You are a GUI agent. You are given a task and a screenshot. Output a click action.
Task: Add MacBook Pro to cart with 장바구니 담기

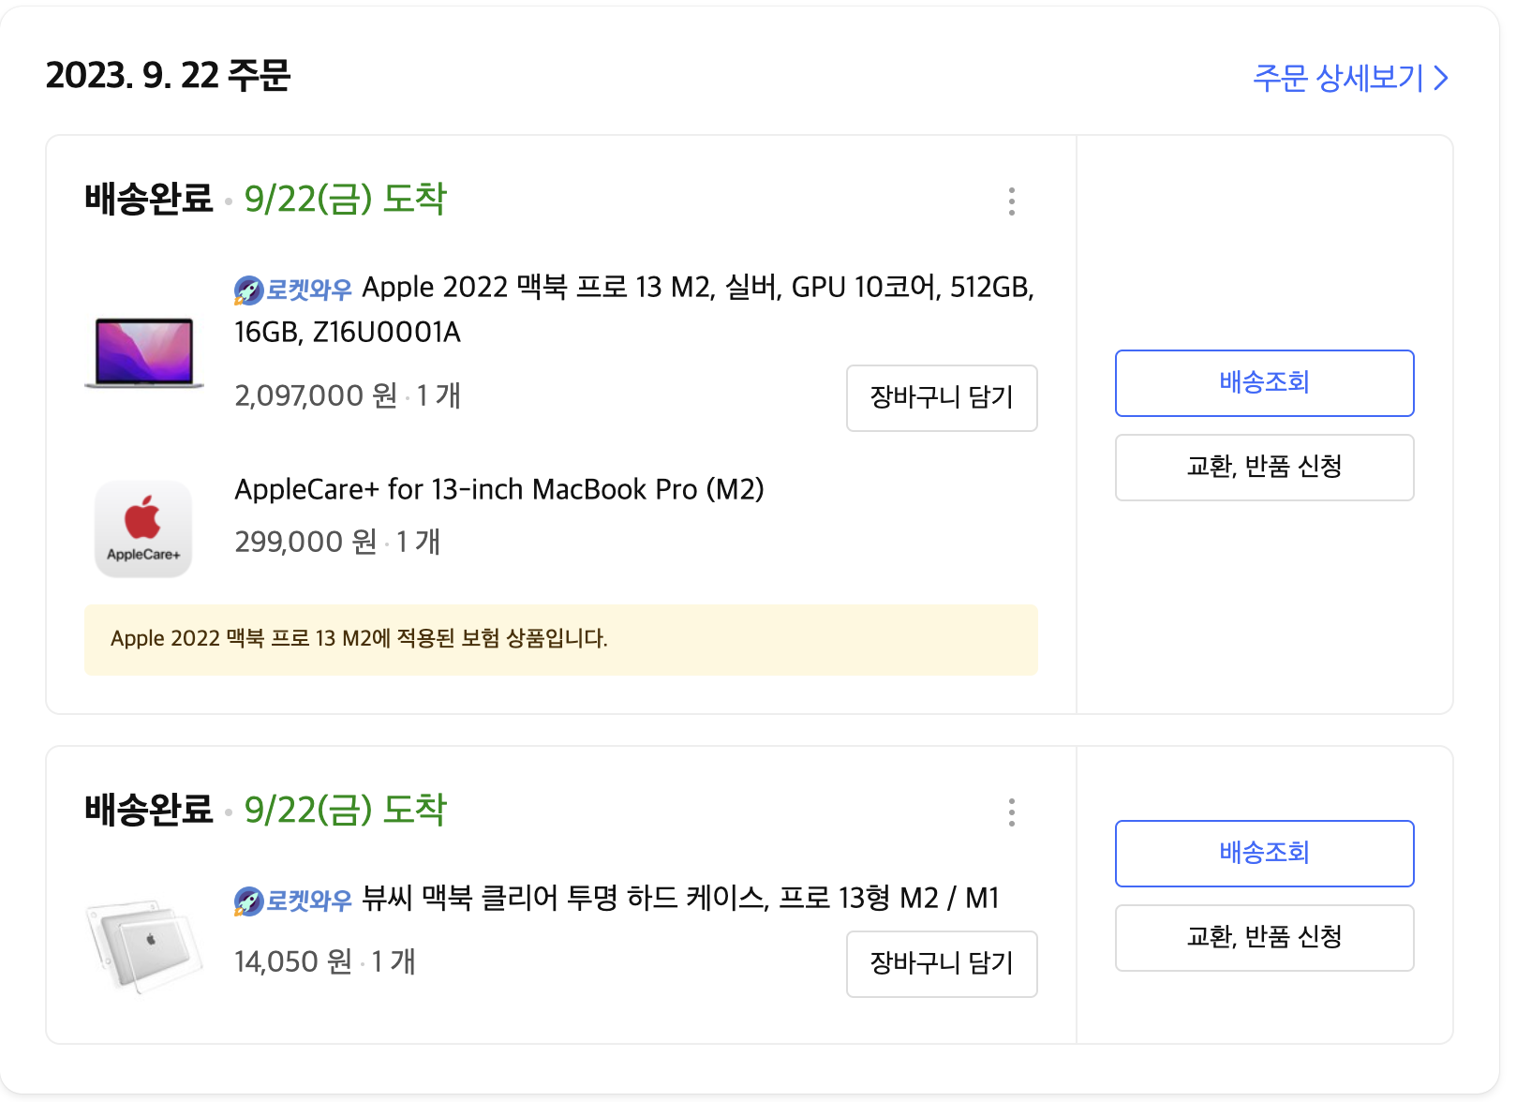942,398
